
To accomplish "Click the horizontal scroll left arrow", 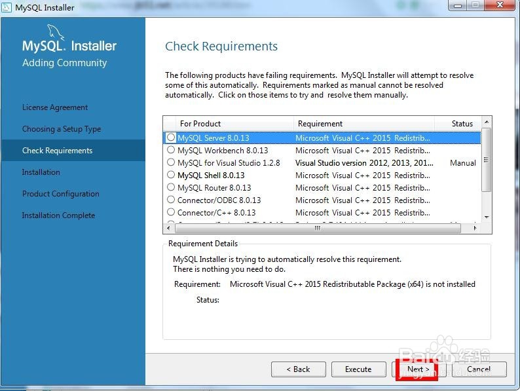I will pos(168,228).
